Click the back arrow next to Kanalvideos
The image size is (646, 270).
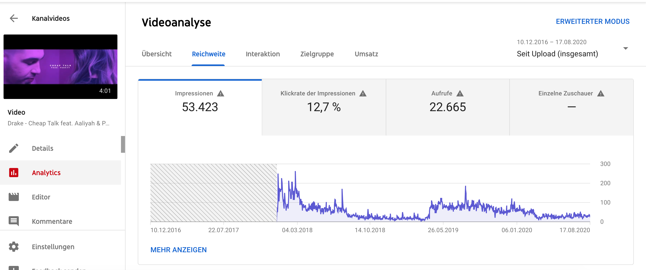[14, 18]
